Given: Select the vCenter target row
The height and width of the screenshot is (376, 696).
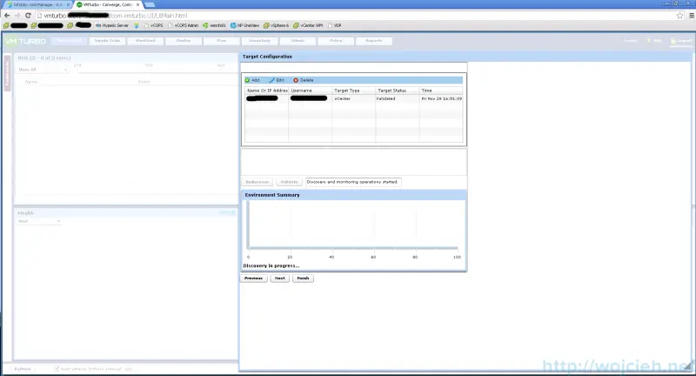Looking at the screenshot, I should (353, 99).
